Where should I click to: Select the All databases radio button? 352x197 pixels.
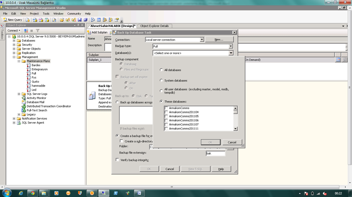[x=161, y=70]
